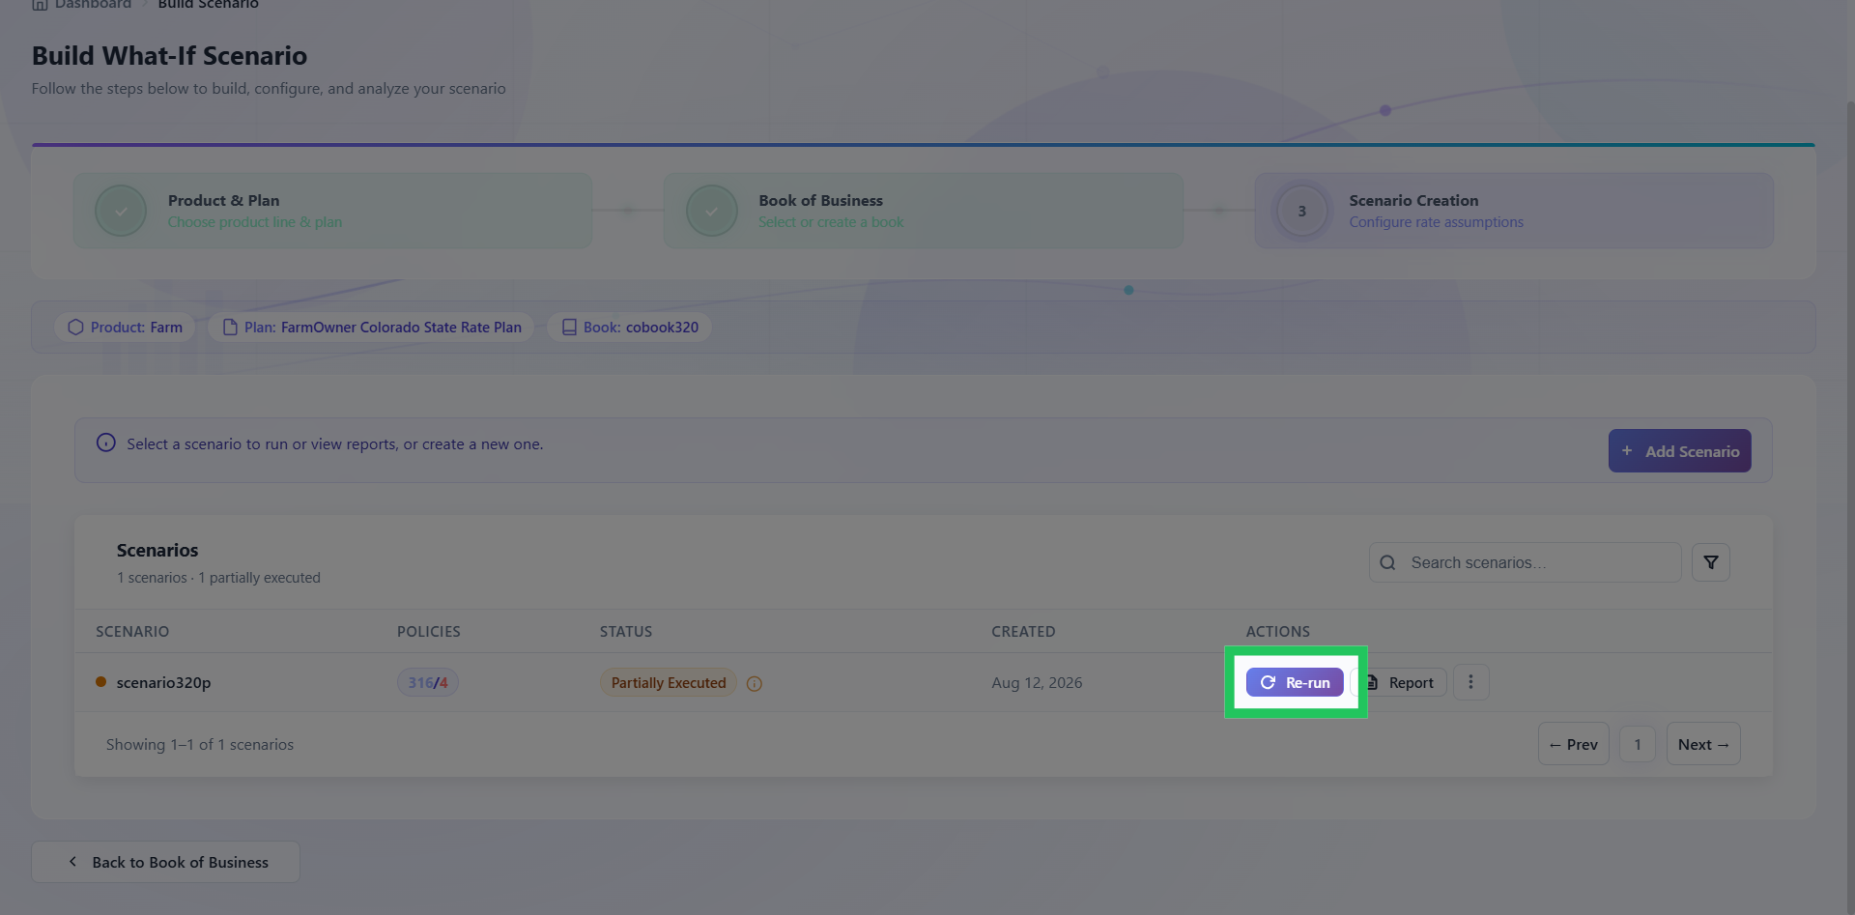Select page 1 in the pagination
This screenshot has width=1855, height=915.
coord(1637,744)
